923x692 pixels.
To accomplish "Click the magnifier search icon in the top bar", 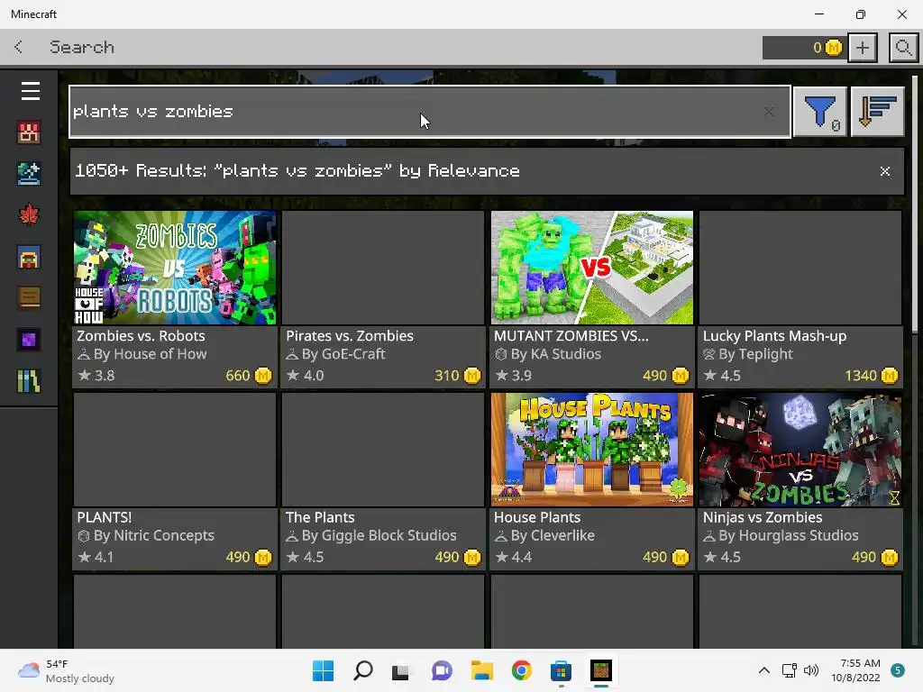I will [903, 48].
